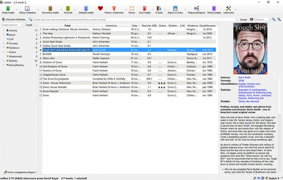Screen dimensions: 283x180
Task: Click the book details vertical scrollbar
Action: [x=280, y=124]
